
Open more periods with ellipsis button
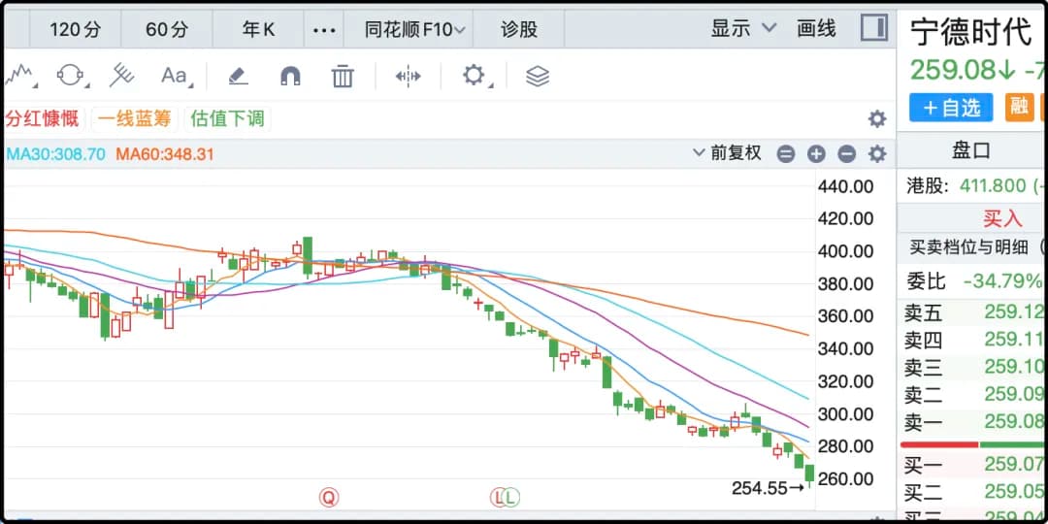pos(324,30)
